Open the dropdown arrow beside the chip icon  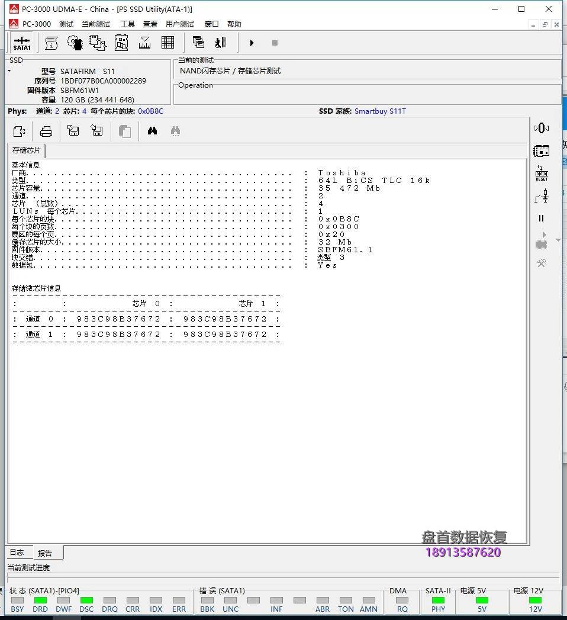(558, 240)
